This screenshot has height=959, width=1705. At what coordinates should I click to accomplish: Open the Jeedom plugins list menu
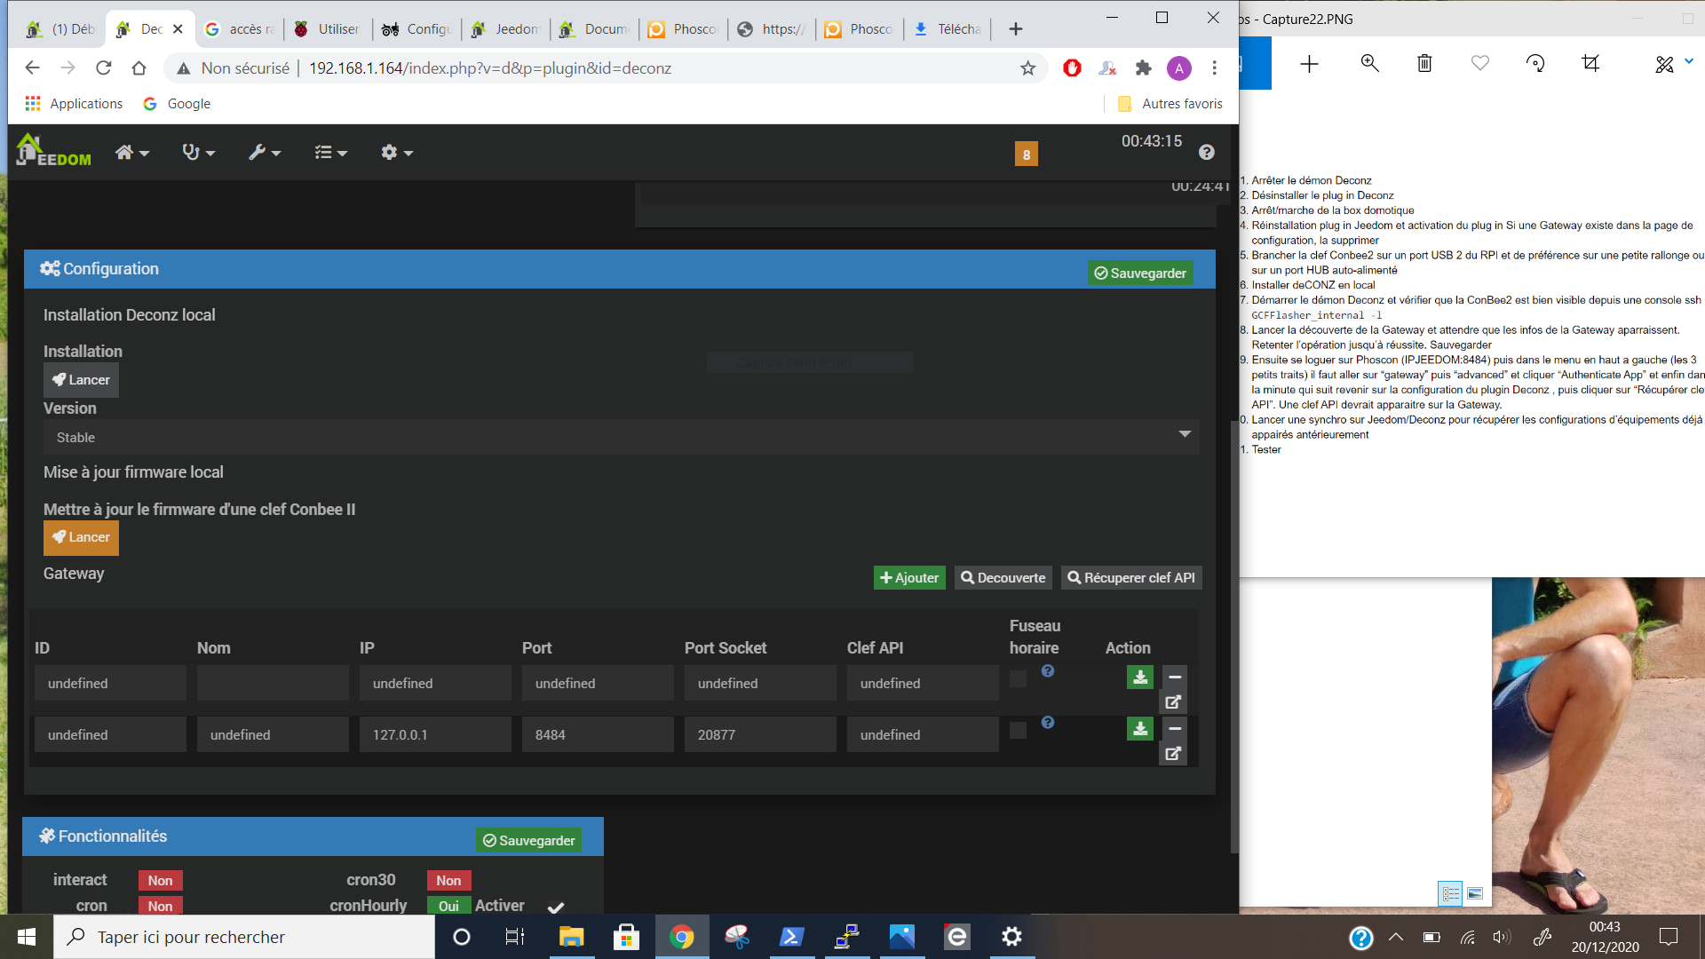coord(330,153)
